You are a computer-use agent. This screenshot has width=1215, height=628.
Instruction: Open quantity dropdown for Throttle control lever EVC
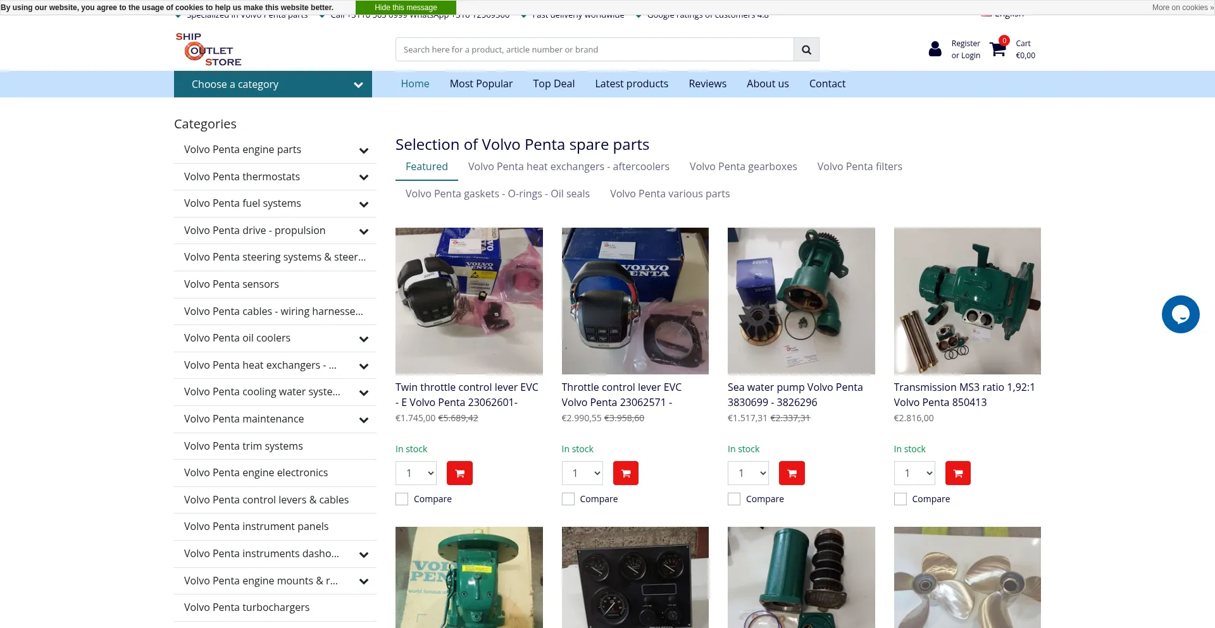(582, 473)
